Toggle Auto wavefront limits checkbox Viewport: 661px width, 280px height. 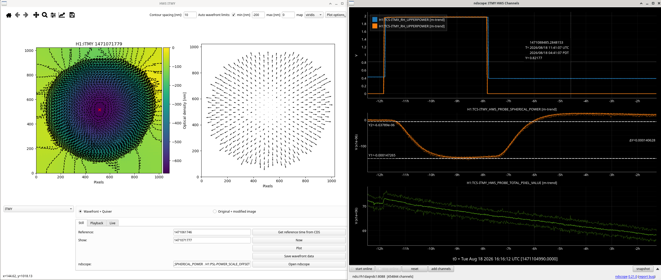(x=234, y=15)
